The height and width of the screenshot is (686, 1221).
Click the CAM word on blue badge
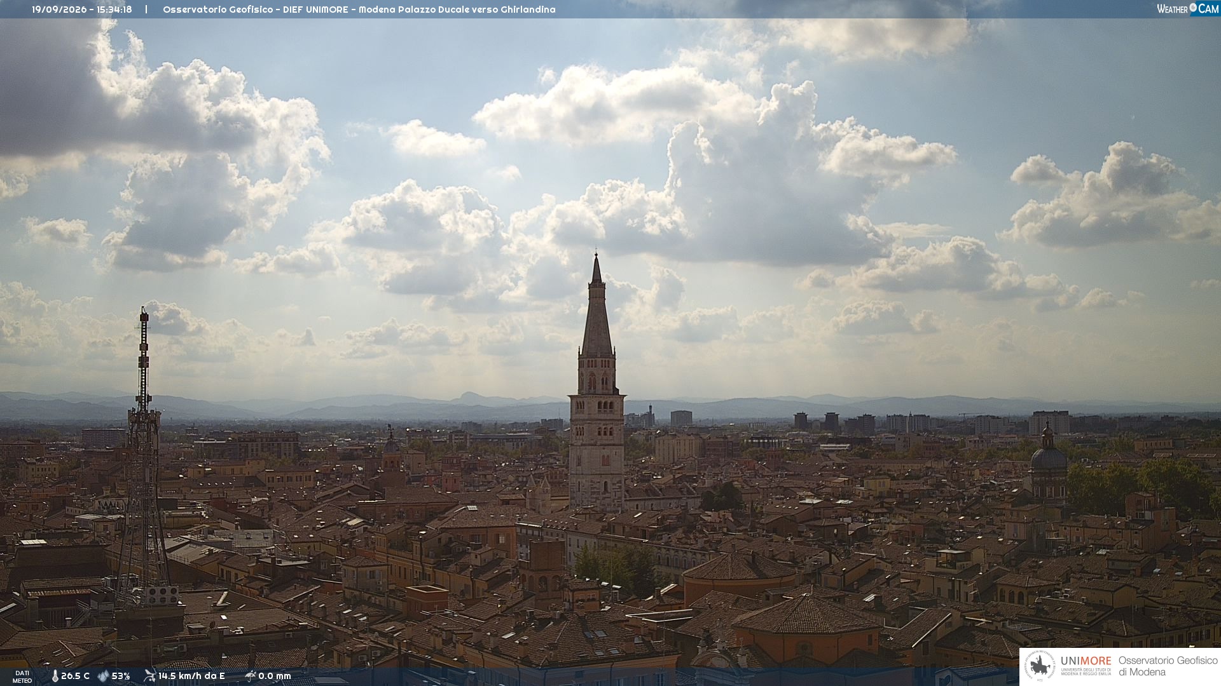1208,8
